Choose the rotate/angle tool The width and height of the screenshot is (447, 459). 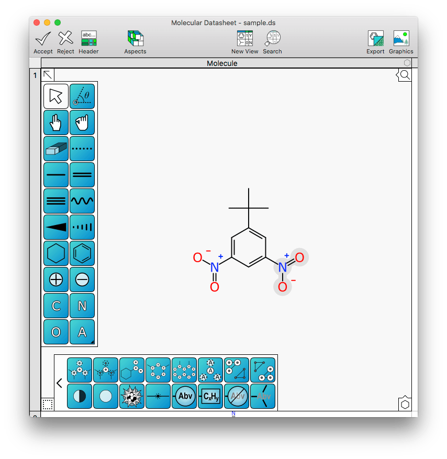(82, 96)
